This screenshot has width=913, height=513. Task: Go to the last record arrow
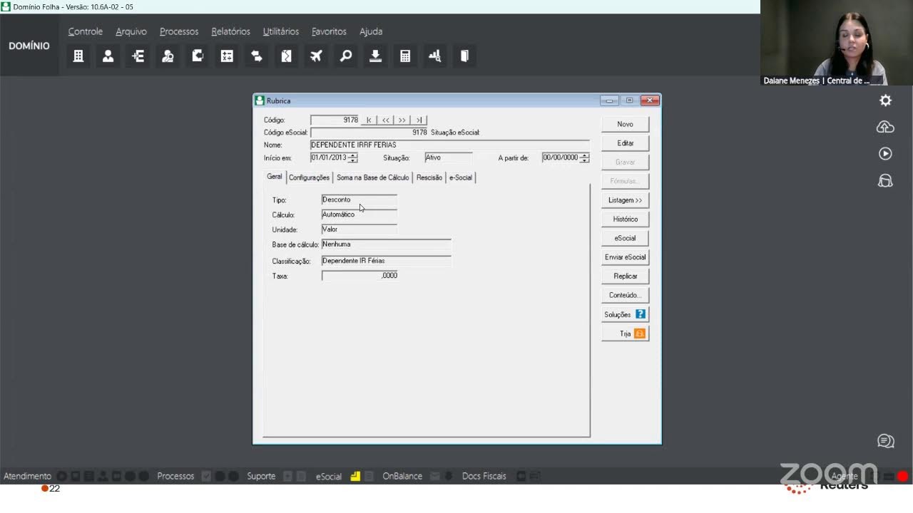pyautogui.click(x=419, y=120)
